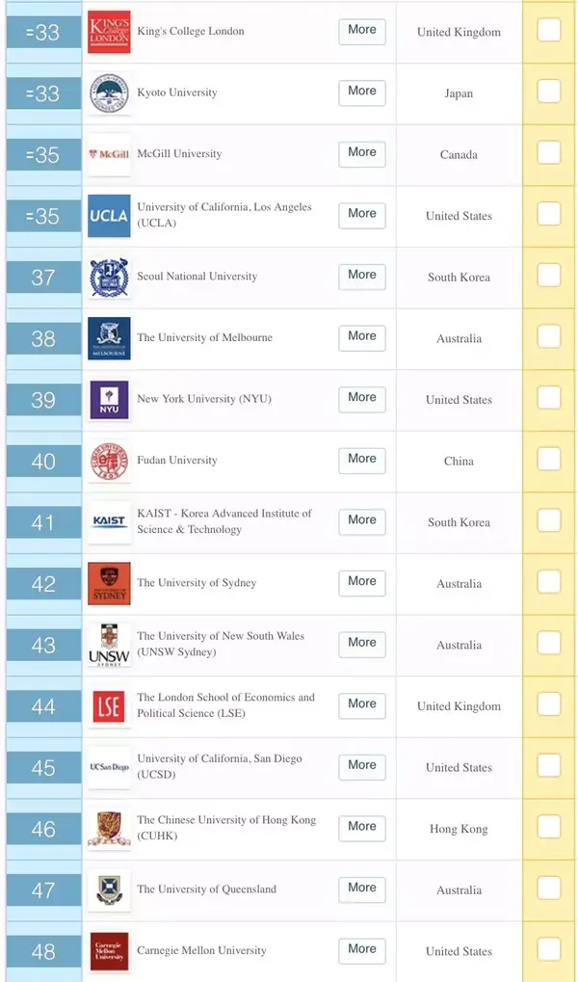Click the Kyoto University emblem

(x=109, y=93)
